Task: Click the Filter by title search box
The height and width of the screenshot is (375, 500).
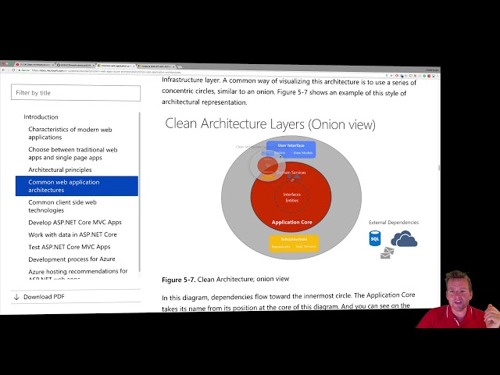Action: click(x=76, y=92)
